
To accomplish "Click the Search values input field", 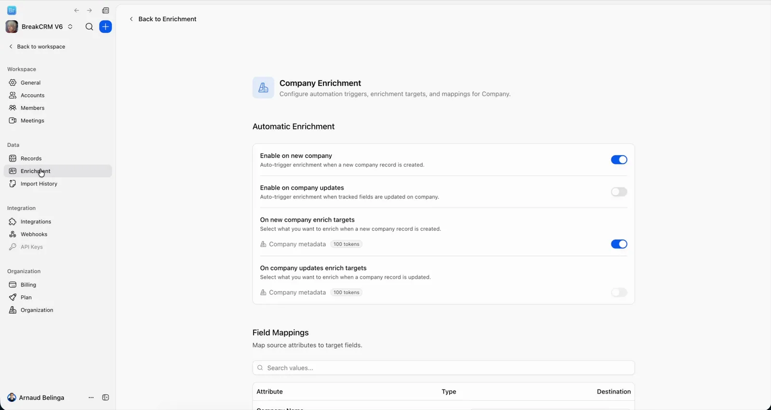I will click(443, 368).
